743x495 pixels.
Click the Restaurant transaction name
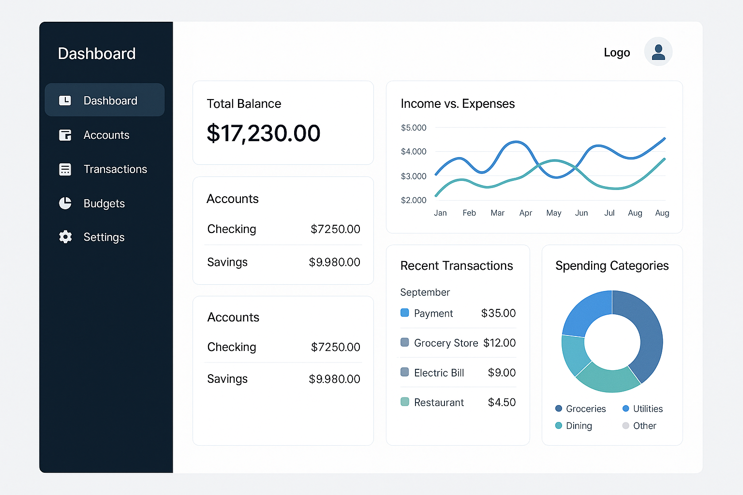439,402
